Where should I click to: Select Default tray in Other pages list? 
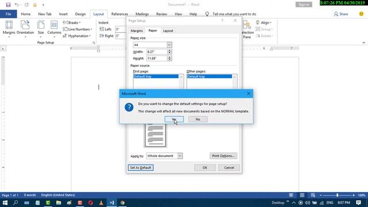coord(209,76)
